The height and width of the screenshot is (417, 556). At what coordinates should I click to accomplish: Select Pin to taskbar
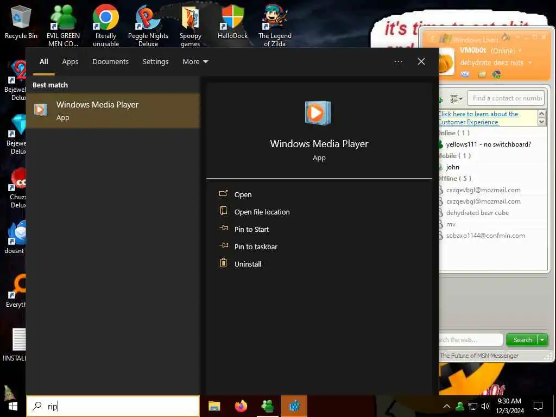point(256,247)
